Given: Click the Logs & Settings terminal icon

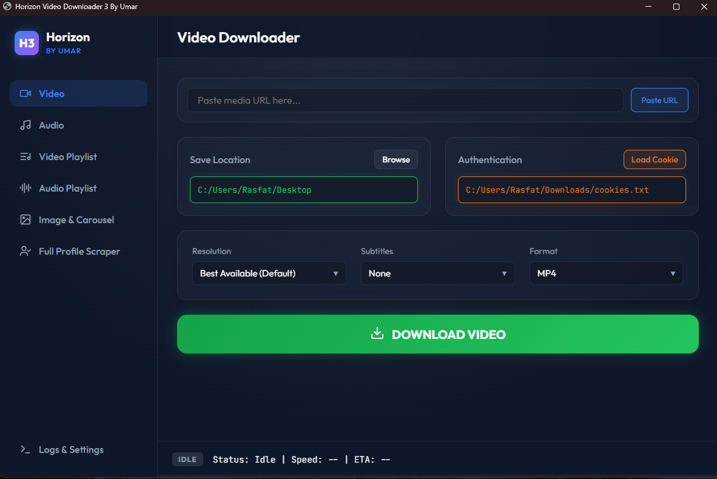Looking at the screenshot, I should pyautogui.click(x=25, y=449).
